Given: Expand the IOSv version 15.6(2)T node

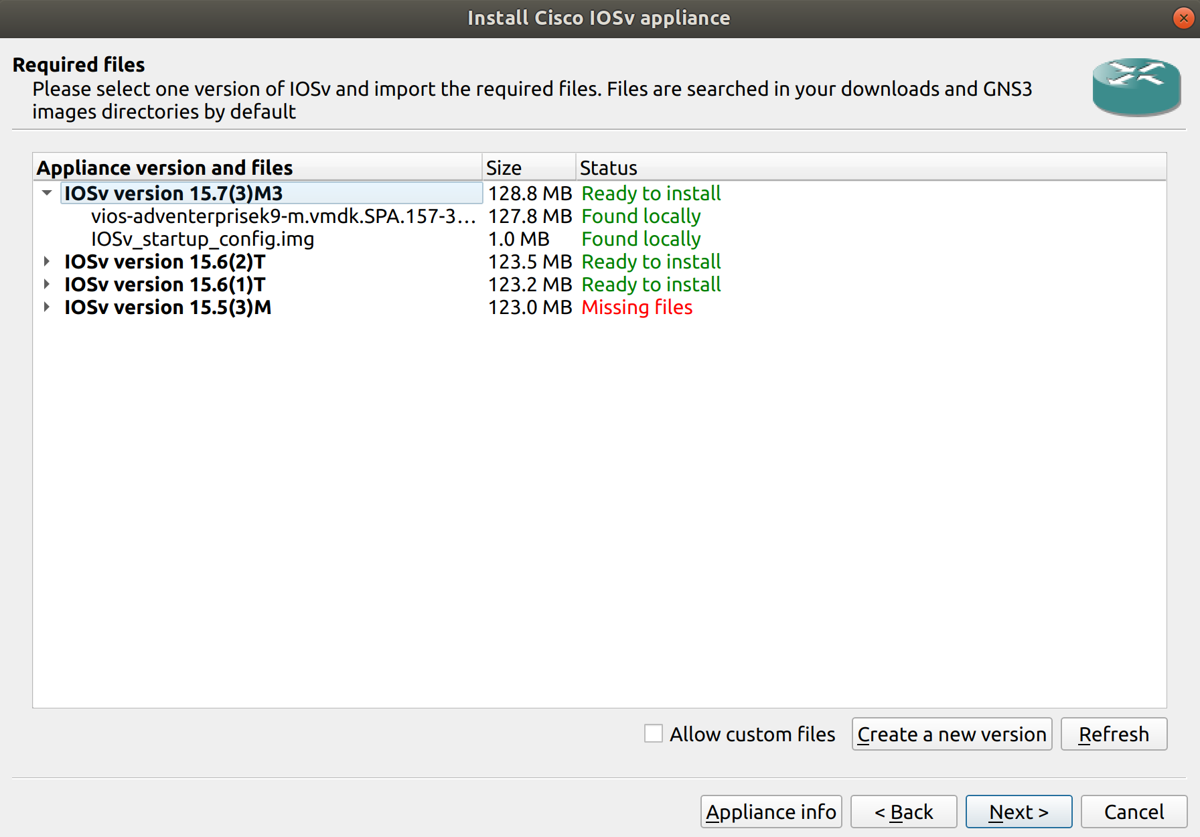Looking at the screenshot, I should pos(47,262).
